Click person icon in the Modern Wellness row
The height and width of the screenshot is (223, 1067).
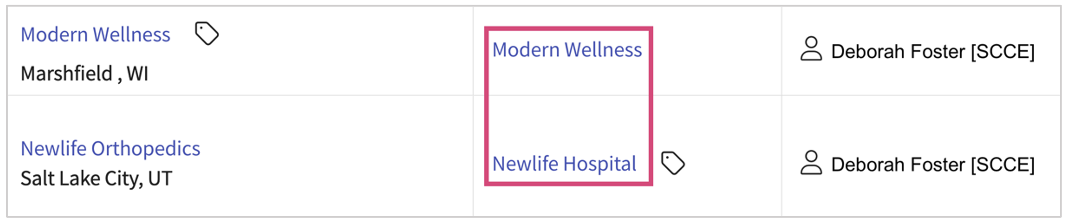tap(811, 49)
